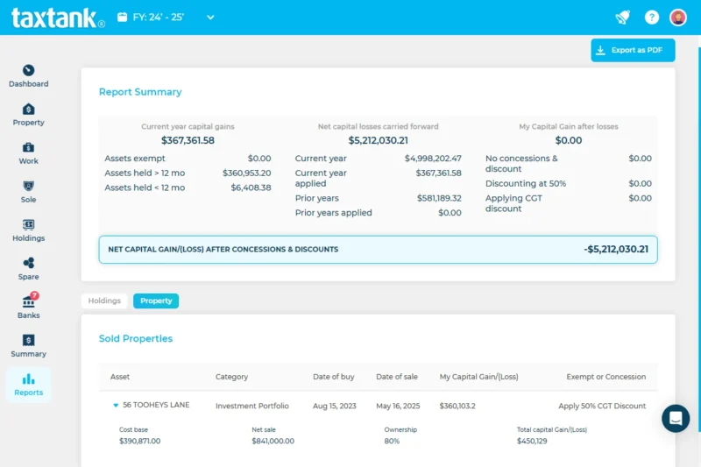Open the Work briefcase icon

[28, 148]
